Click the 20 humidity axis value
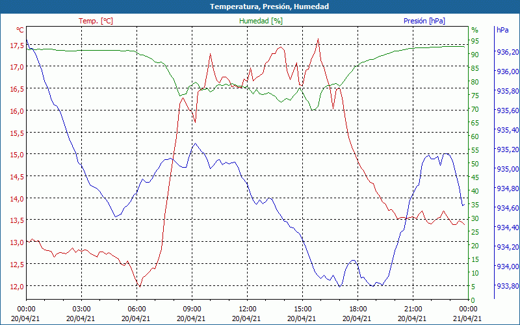 (x=475, y=246)
